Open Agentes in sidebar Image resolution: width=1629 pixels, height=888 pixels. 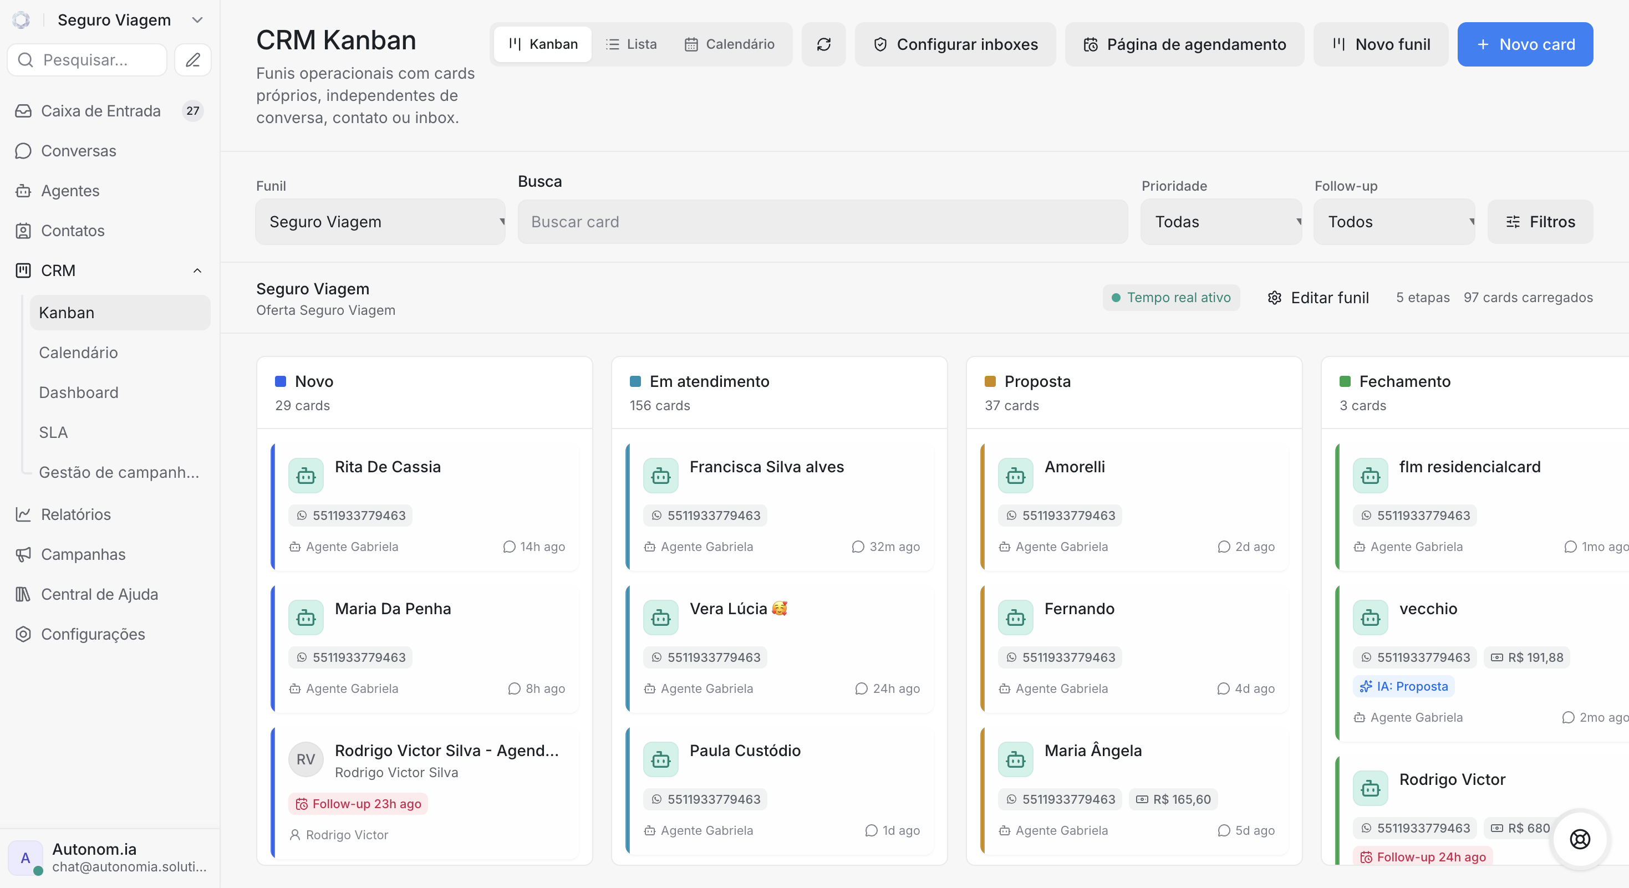pyautogui.click(x=109, y=191)
